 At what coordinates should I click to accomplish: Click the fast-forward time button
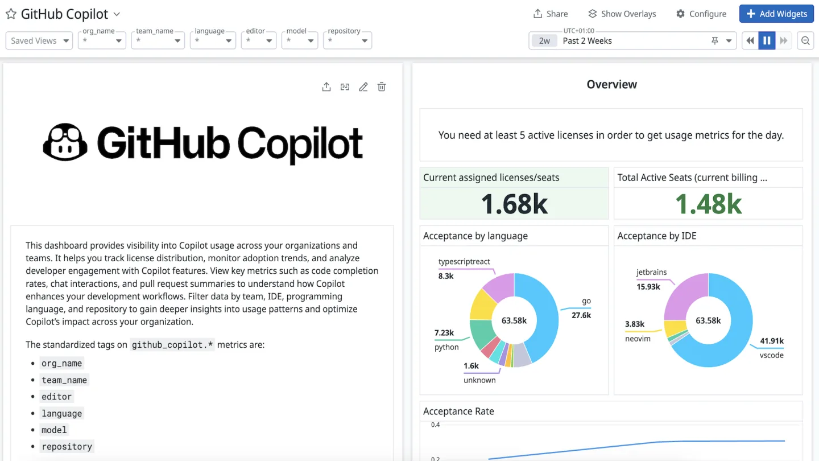point(784,40)
